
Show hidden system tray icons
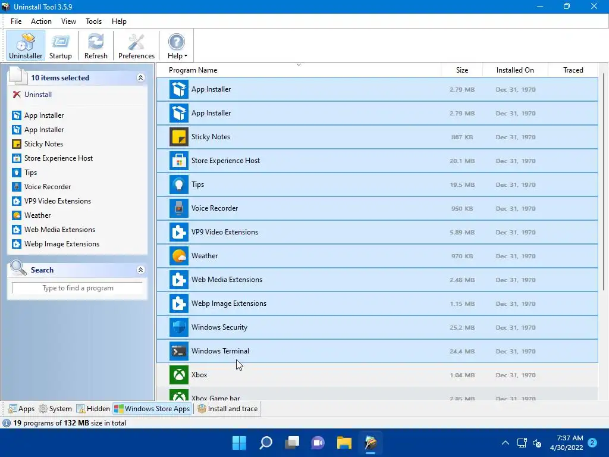506,443
